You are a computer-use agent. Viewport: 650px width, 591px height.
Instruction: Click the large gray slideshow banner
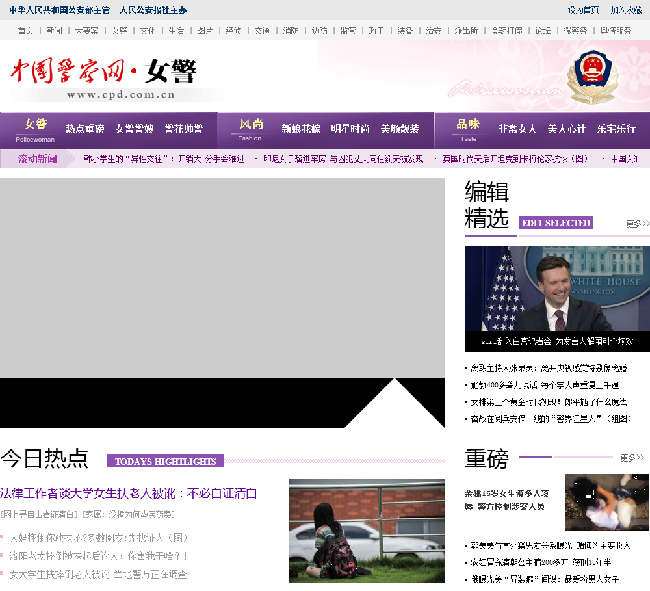[x=222, y=278]
